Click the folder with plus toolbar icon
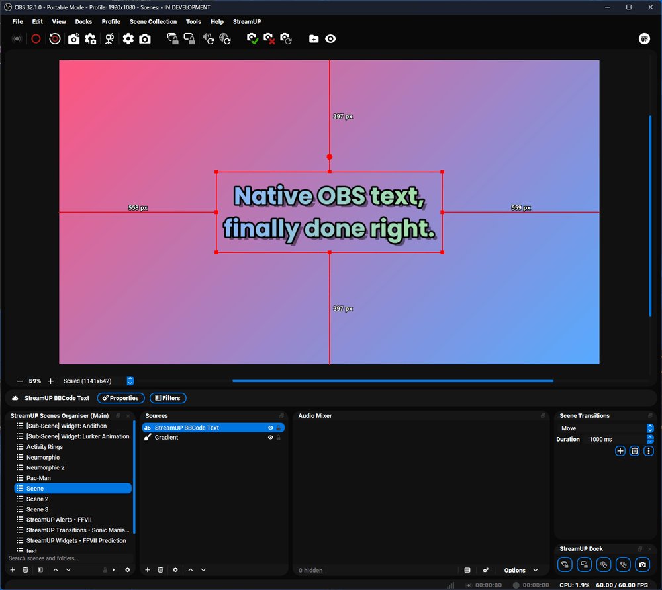 tap(314, 39)
